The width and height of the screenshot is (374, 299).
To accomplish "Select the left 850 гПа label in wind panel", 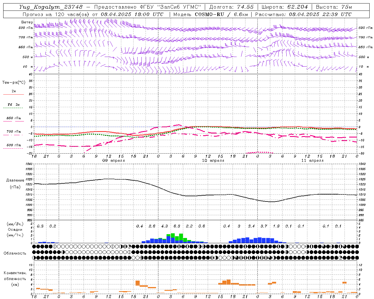I will (25, 47).
